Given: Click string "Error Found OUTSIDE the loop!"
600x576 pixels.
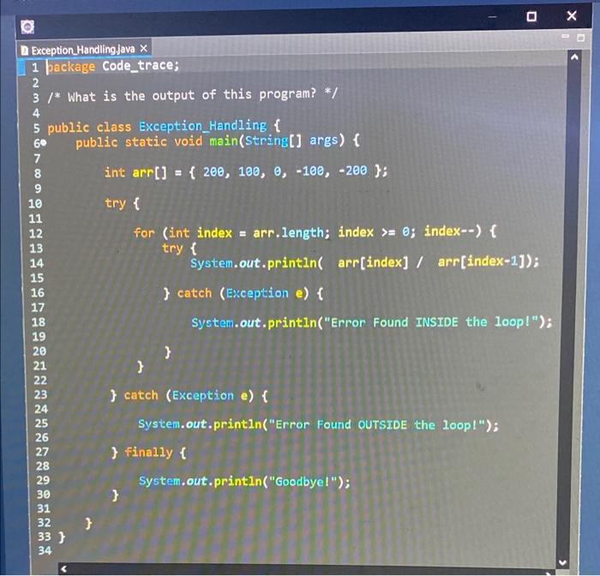Looking at the screenshot, I should pyautogui.click(x=377, y=425).
